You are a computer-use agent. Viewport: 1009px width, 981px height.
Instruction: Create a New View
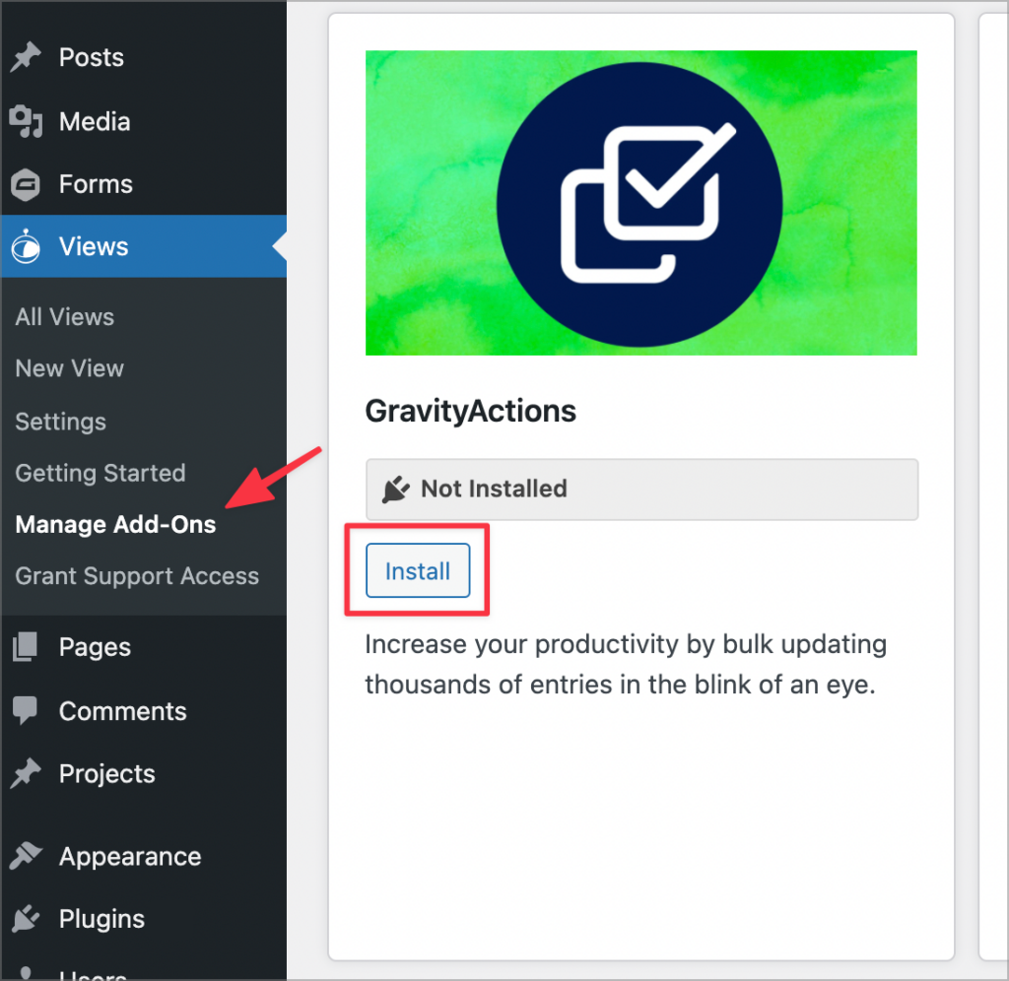pyautogui.click(x=70, y=368)
